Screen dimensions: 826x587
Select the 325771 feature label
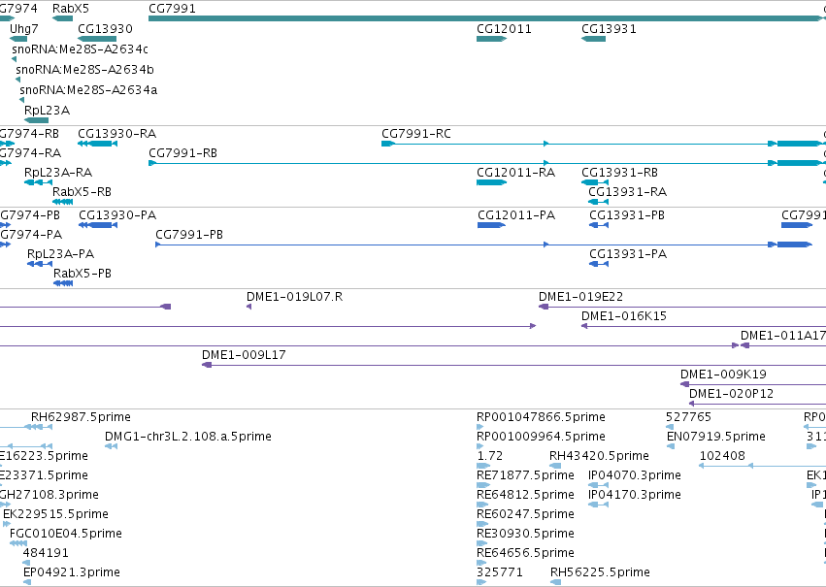point(500,572)
